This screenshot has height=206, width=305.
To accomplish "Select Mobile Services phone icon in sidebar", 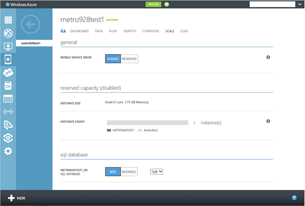I will coord(8,59).
